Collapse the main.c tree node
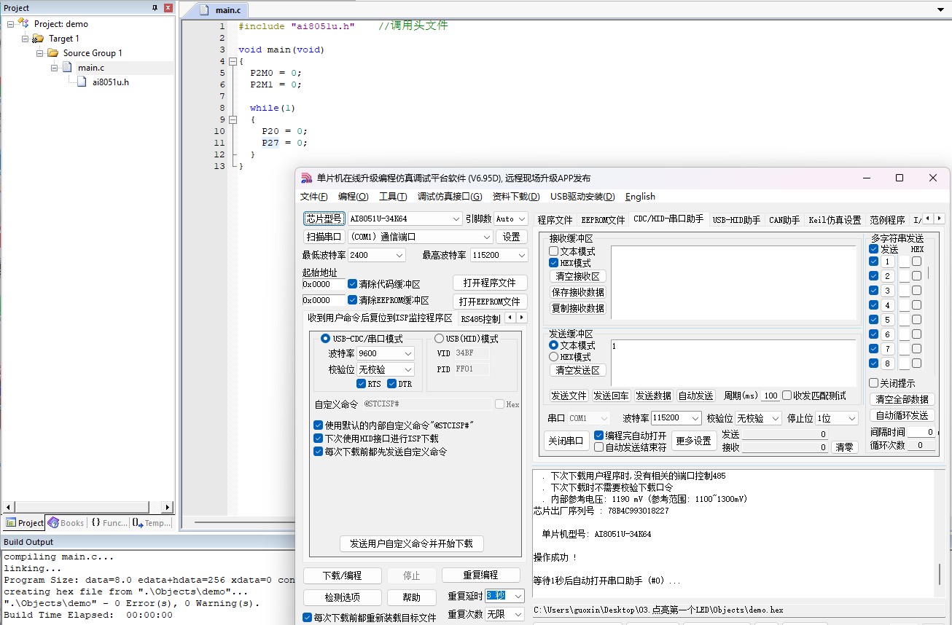This screenshot has width=952, height=625. click(54, 68)
